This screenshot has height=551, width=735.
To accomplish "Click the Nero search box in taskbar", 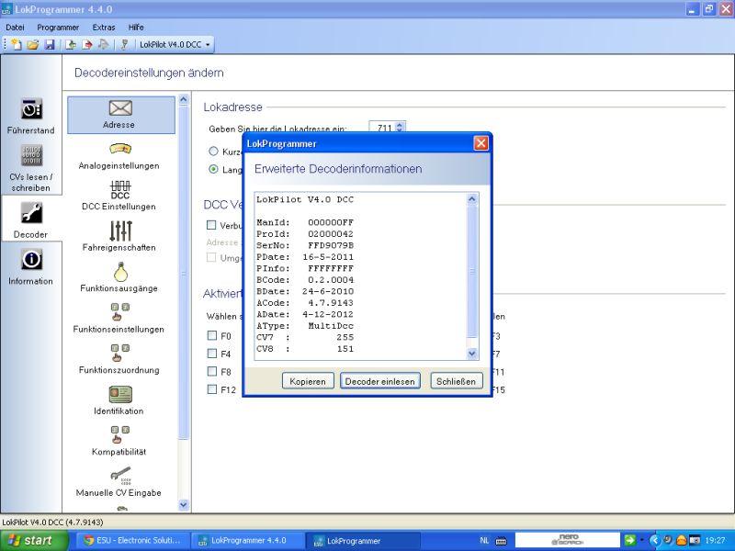I will [567, 541].
